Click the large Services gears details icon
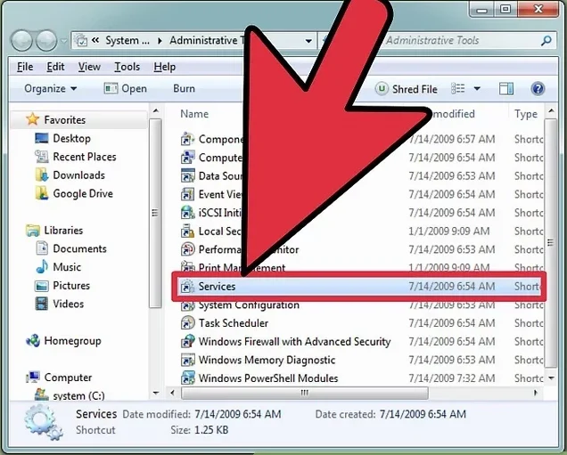Image resolution: width=567 pixels, height=455 pixels. coord(43,422)
